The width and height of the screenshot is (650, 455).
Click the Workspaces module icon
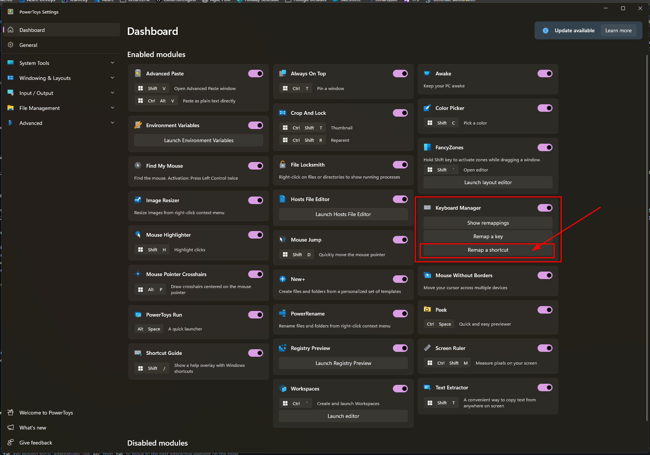283,389
